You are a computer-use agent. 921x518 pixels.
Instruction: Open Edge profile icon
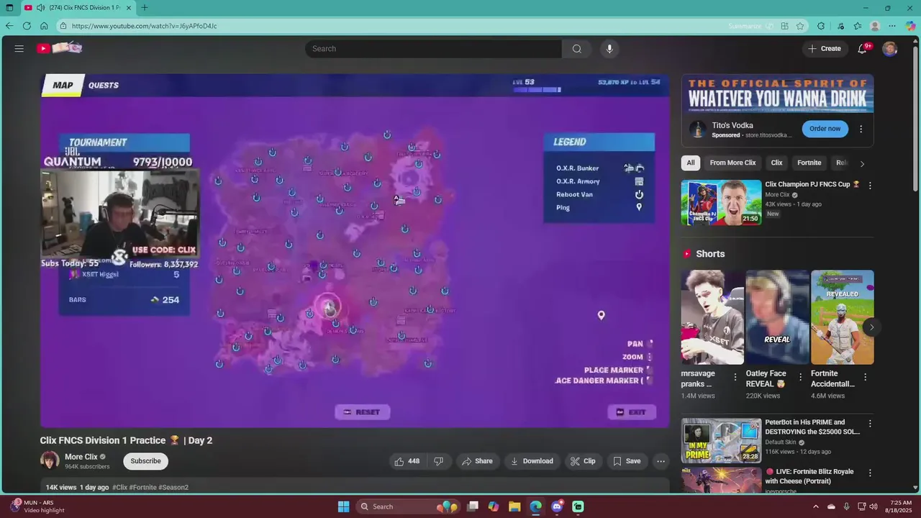click(x=875, y=26)
